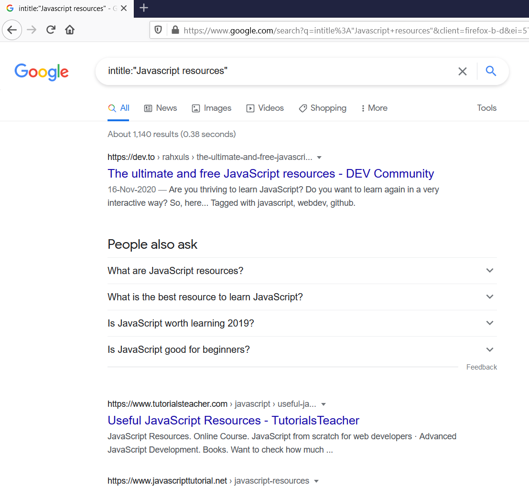This screenshot has width=529, height=487.
Task: Clear the search query using the X icon
Action: 462,71
